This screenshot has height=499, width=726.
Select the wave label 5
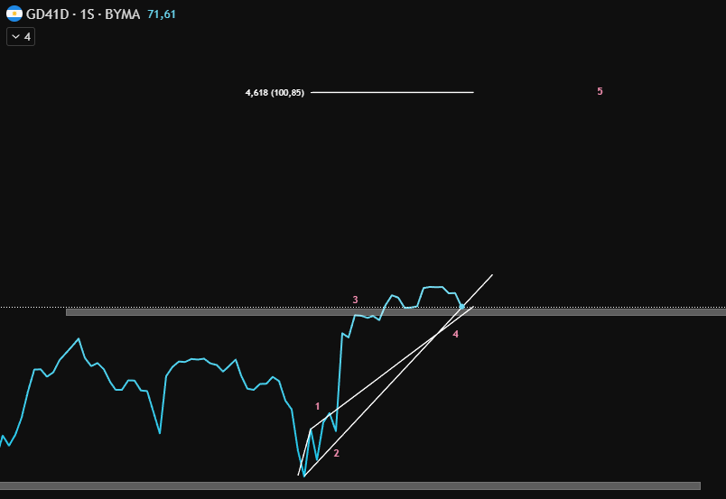click(600, 92)
